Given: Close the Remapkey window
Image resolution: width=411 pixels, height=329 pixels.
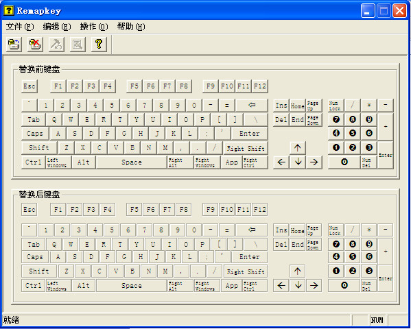Looking at the screenshot, I should [399, 11].
